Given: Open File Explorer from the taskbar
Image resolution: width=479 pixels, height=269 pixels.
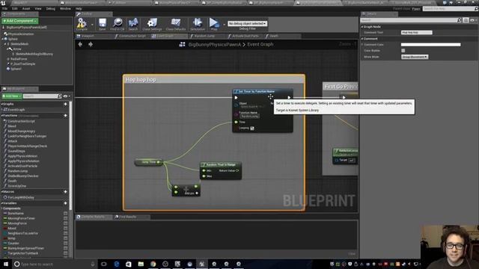Looking at the screenshot, I should point(141,264).
